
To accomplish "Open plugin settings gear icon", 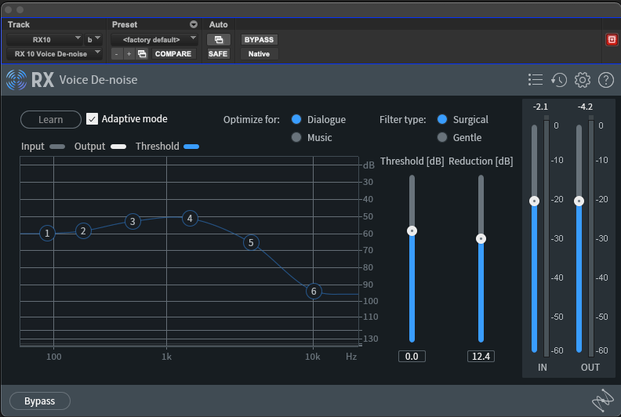I will (582, 79).
